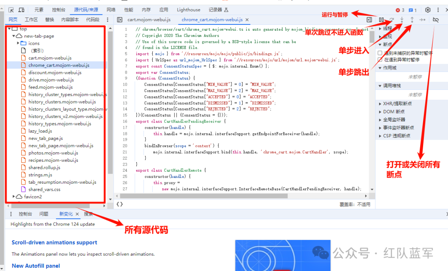Collapse the new-tab-page tree node
The height and width of the screenshot is (271, 448).
click(x=14, y=36)
